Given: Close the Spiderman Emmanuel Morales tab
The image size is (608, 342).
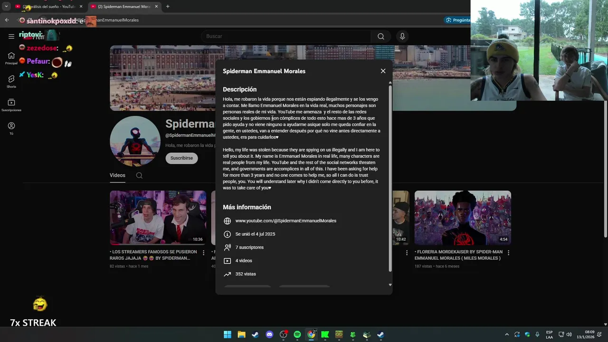Looking at the screenshot, I should [156, 7].
